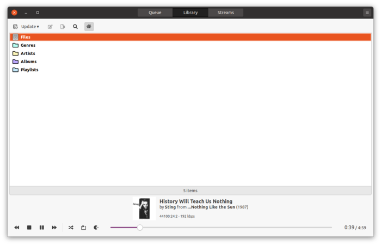381x245 pixels.
Task: Click the library home icon button
Action: click(x=89, y=26)
